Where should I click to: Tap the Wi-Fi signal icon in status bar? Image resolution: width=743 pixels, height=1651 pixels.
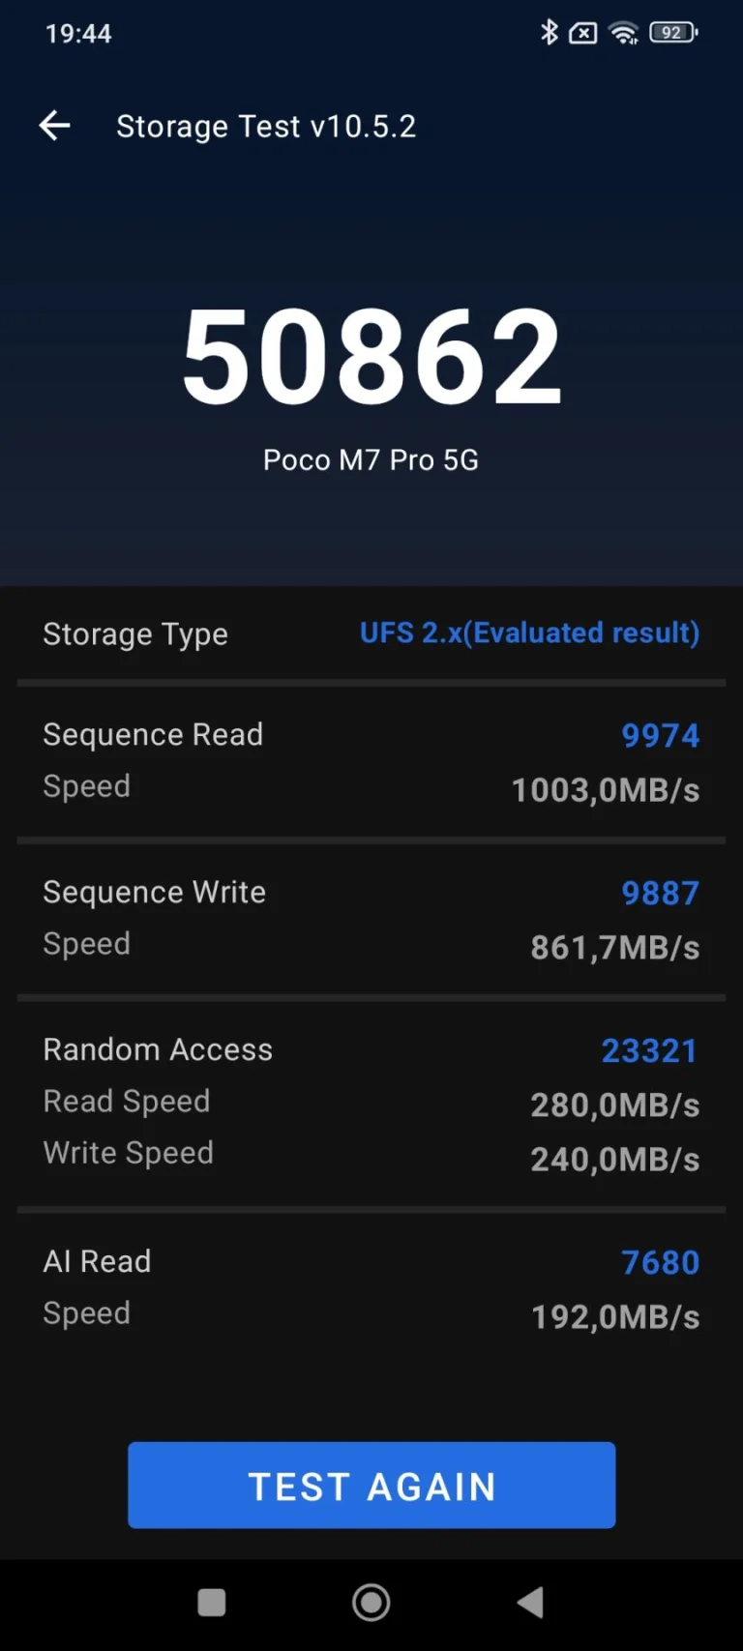tap(624, 32)
